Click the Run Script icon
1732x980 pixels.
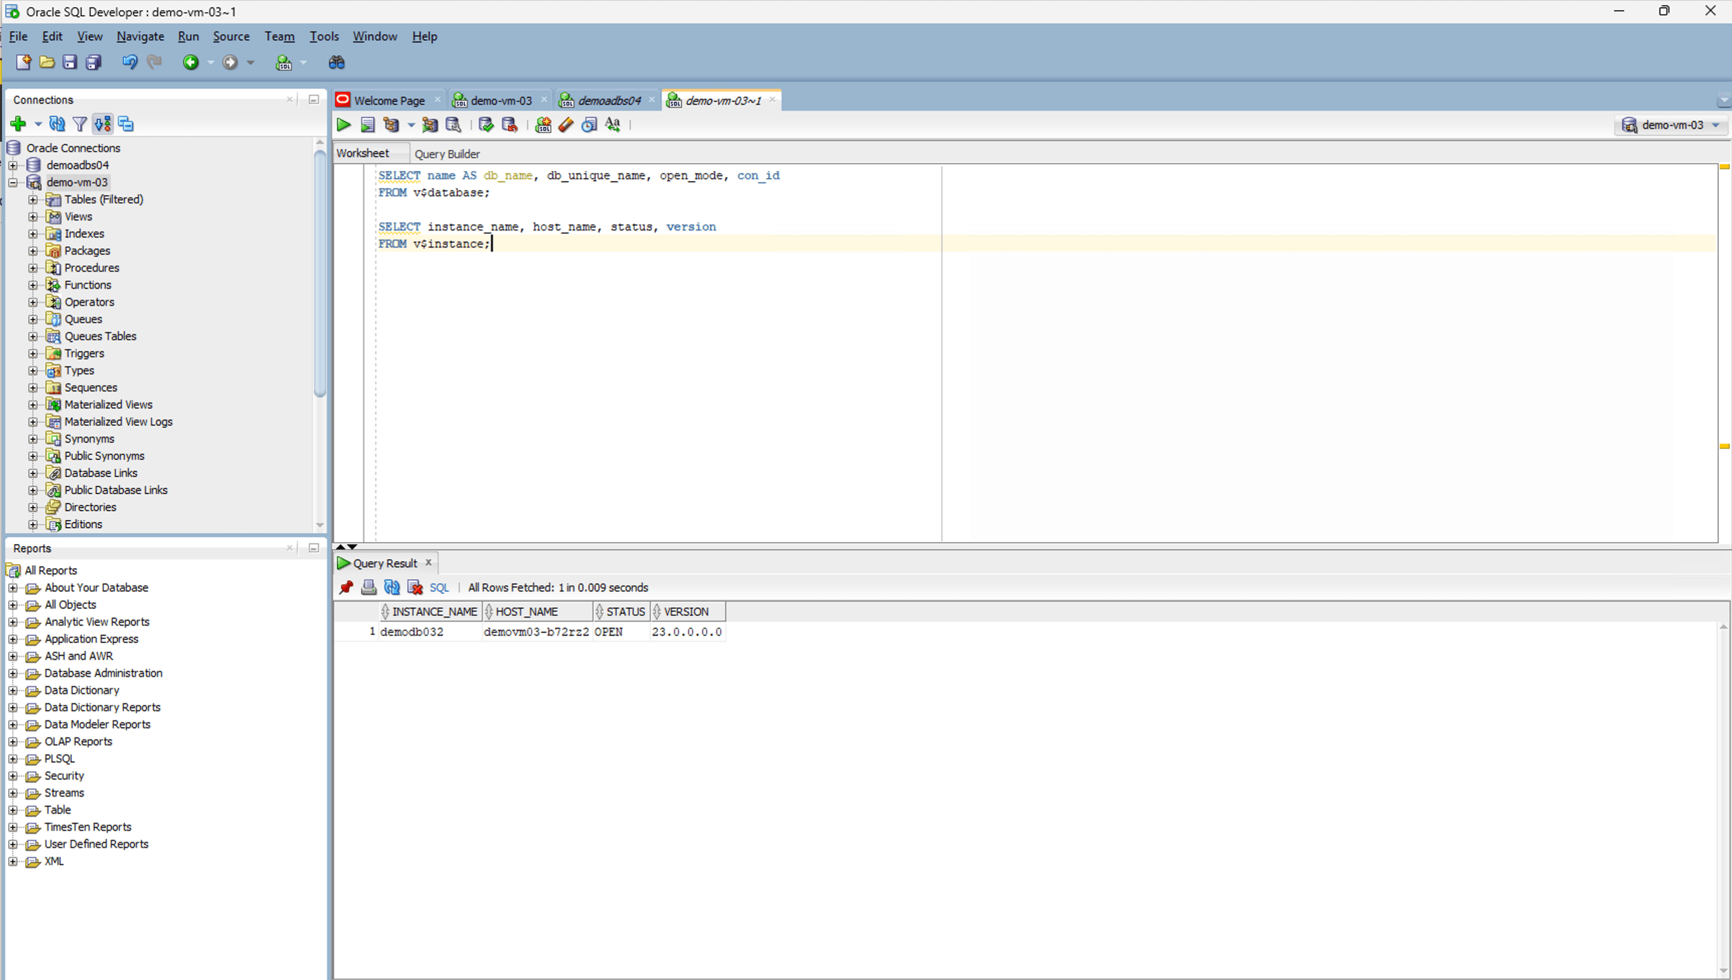click(x=367, y=125)
